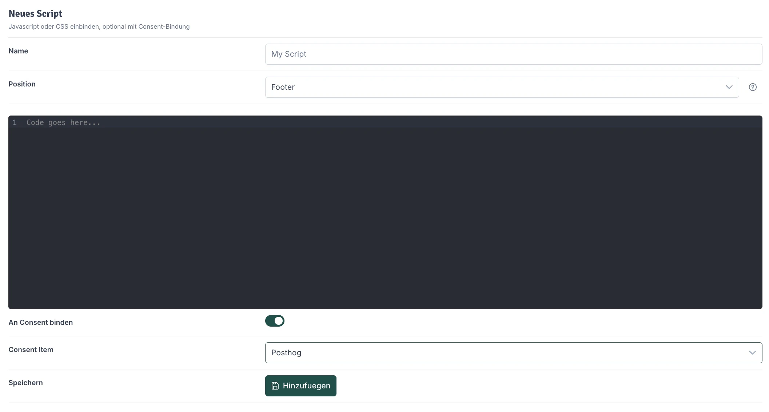Image resolution: width=769 pixels, height=412 pixels.
Task: Click the 'Code goes here...' editor line
Action: pos(63,123)
